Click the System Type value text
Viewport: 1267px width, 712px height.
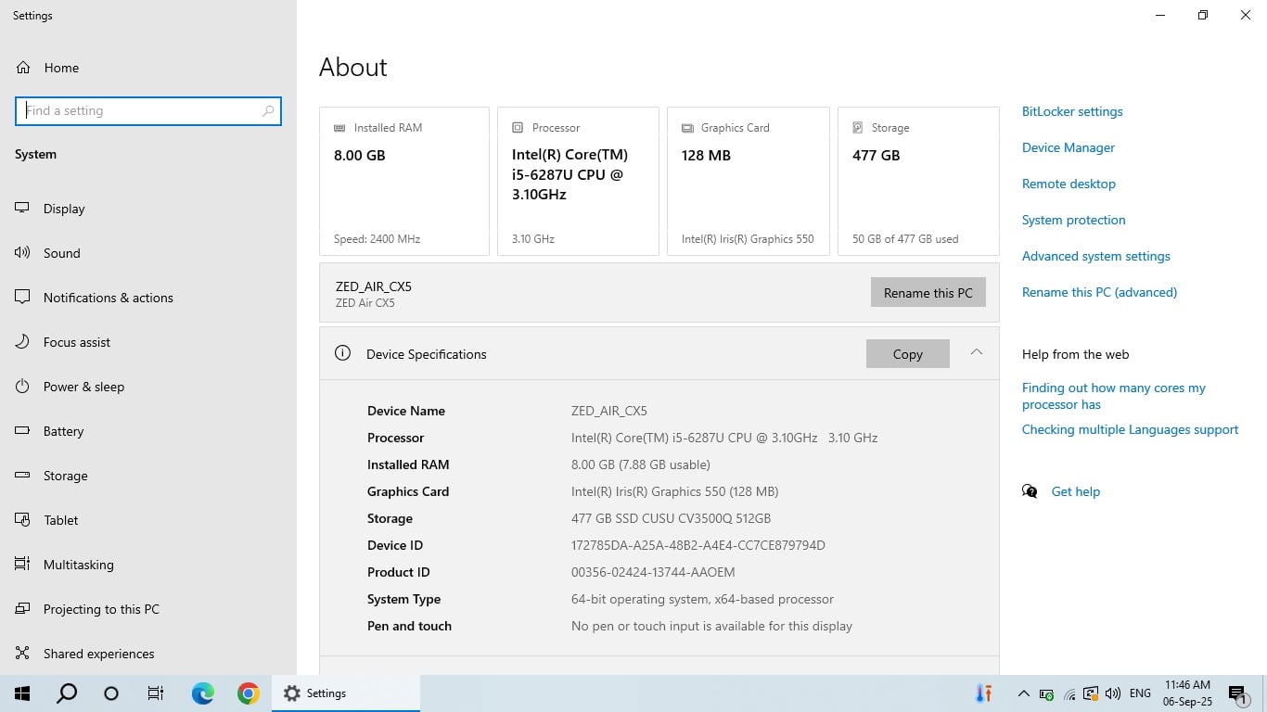[702, 599]
